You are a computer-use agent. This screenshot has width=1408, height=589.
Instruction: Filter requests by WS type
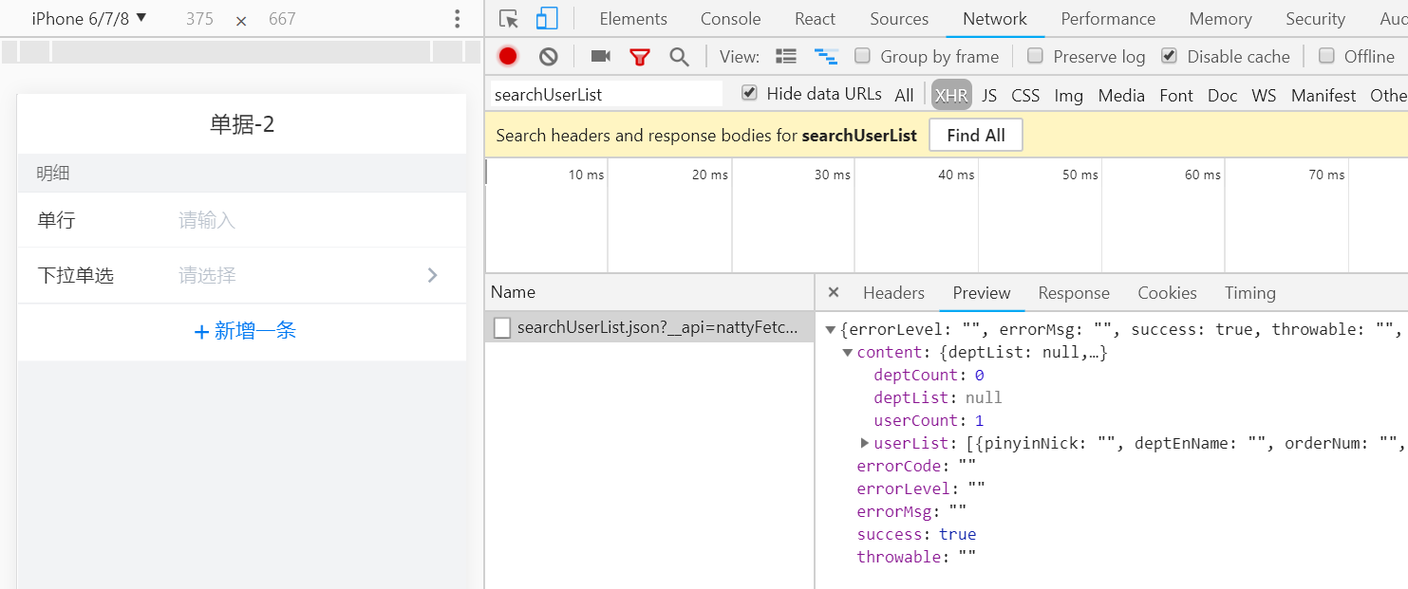[1264, 95]
